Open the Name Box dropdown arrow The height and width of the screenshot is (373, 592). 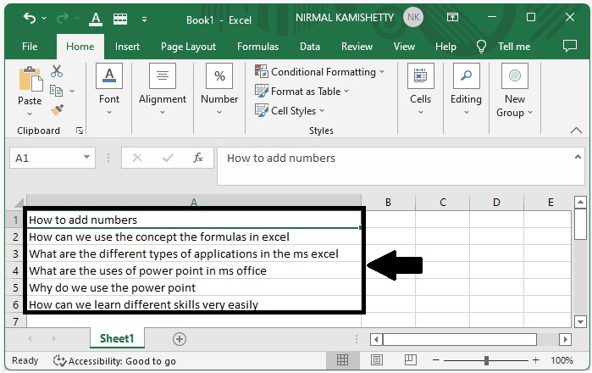[x=87, y=157]
